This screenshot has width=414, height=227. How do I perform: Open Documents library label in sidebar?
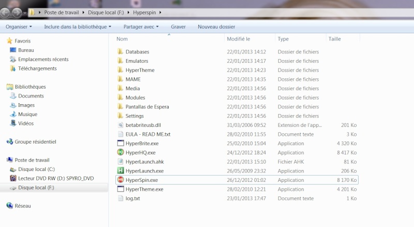coord(31,96)
